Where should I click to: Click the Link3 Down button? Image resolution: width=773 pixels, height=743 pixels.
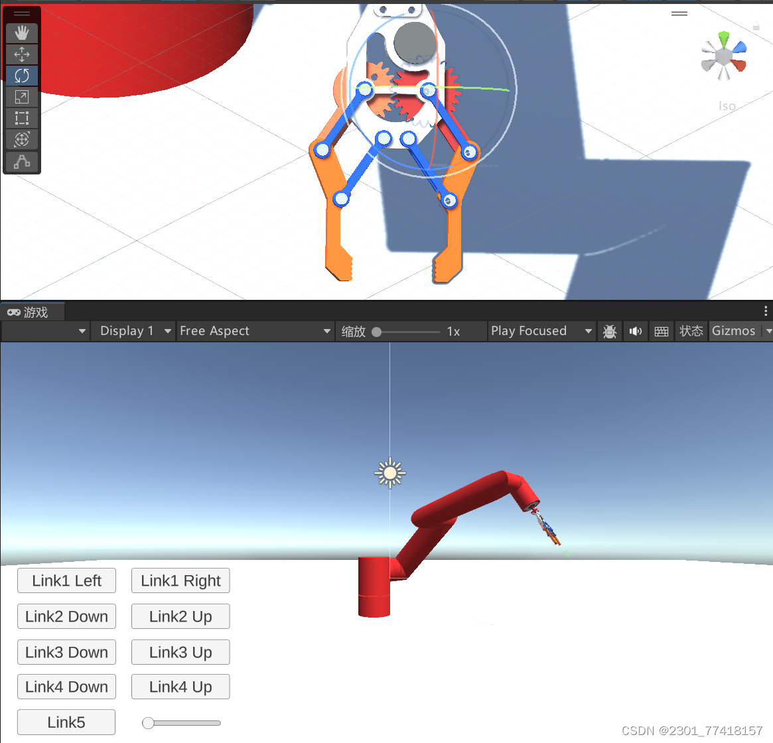(66, 652)
